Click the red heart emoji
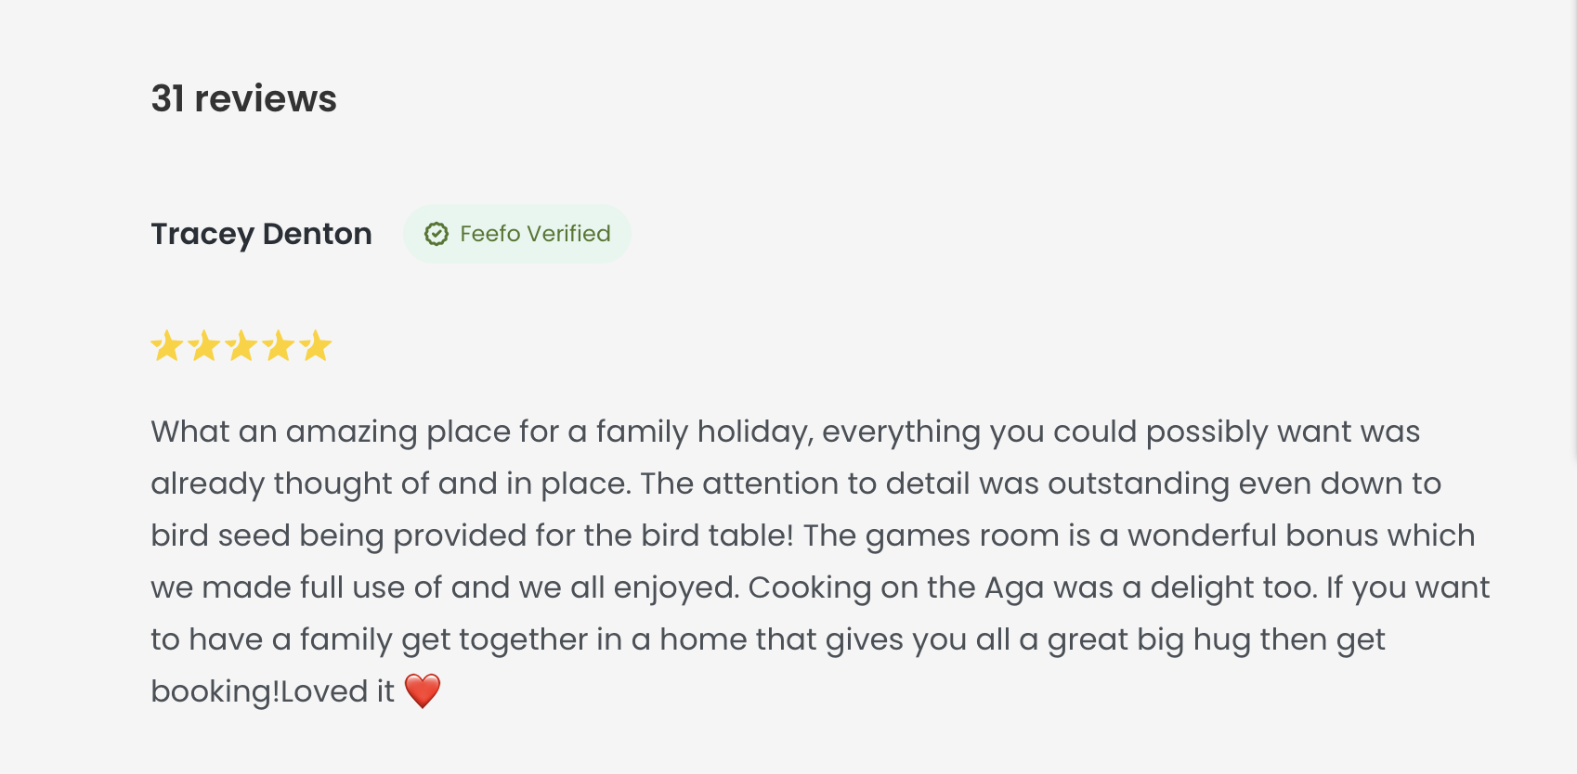The width and height of the screenshot is (1577, 774). [x=423, y=691]
